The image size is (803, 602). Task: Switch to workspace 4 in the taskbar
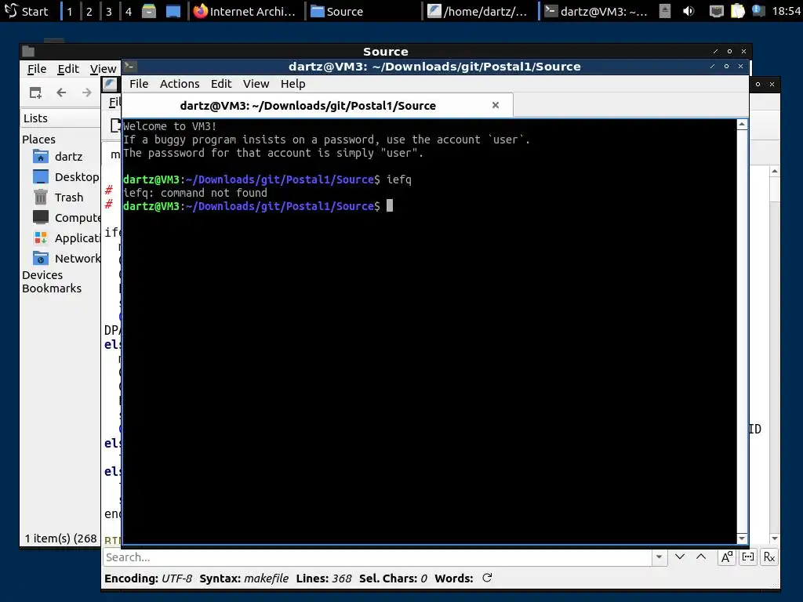(x=129, y=11)
